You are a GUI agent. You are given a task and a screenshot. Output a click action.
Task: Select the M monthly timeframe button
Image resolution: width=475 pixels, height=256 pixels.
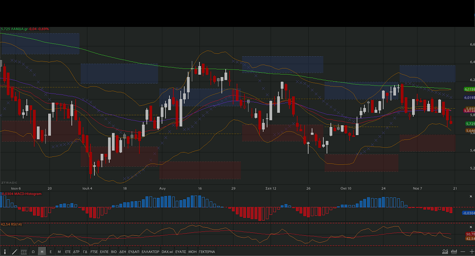[x=59, y=252]
